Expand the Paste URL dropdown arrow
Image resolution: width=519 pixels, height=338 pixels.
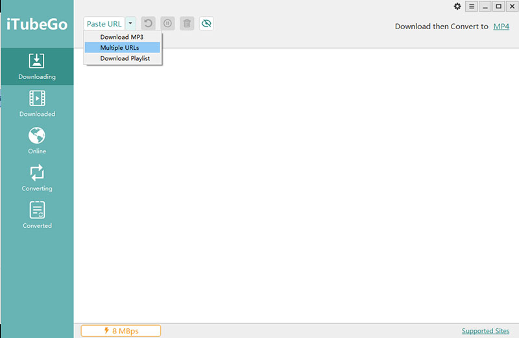click(130, 23)
